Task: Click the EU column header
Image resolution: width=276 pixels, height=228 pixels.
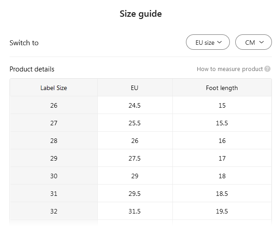Action: tap(135, 88)
